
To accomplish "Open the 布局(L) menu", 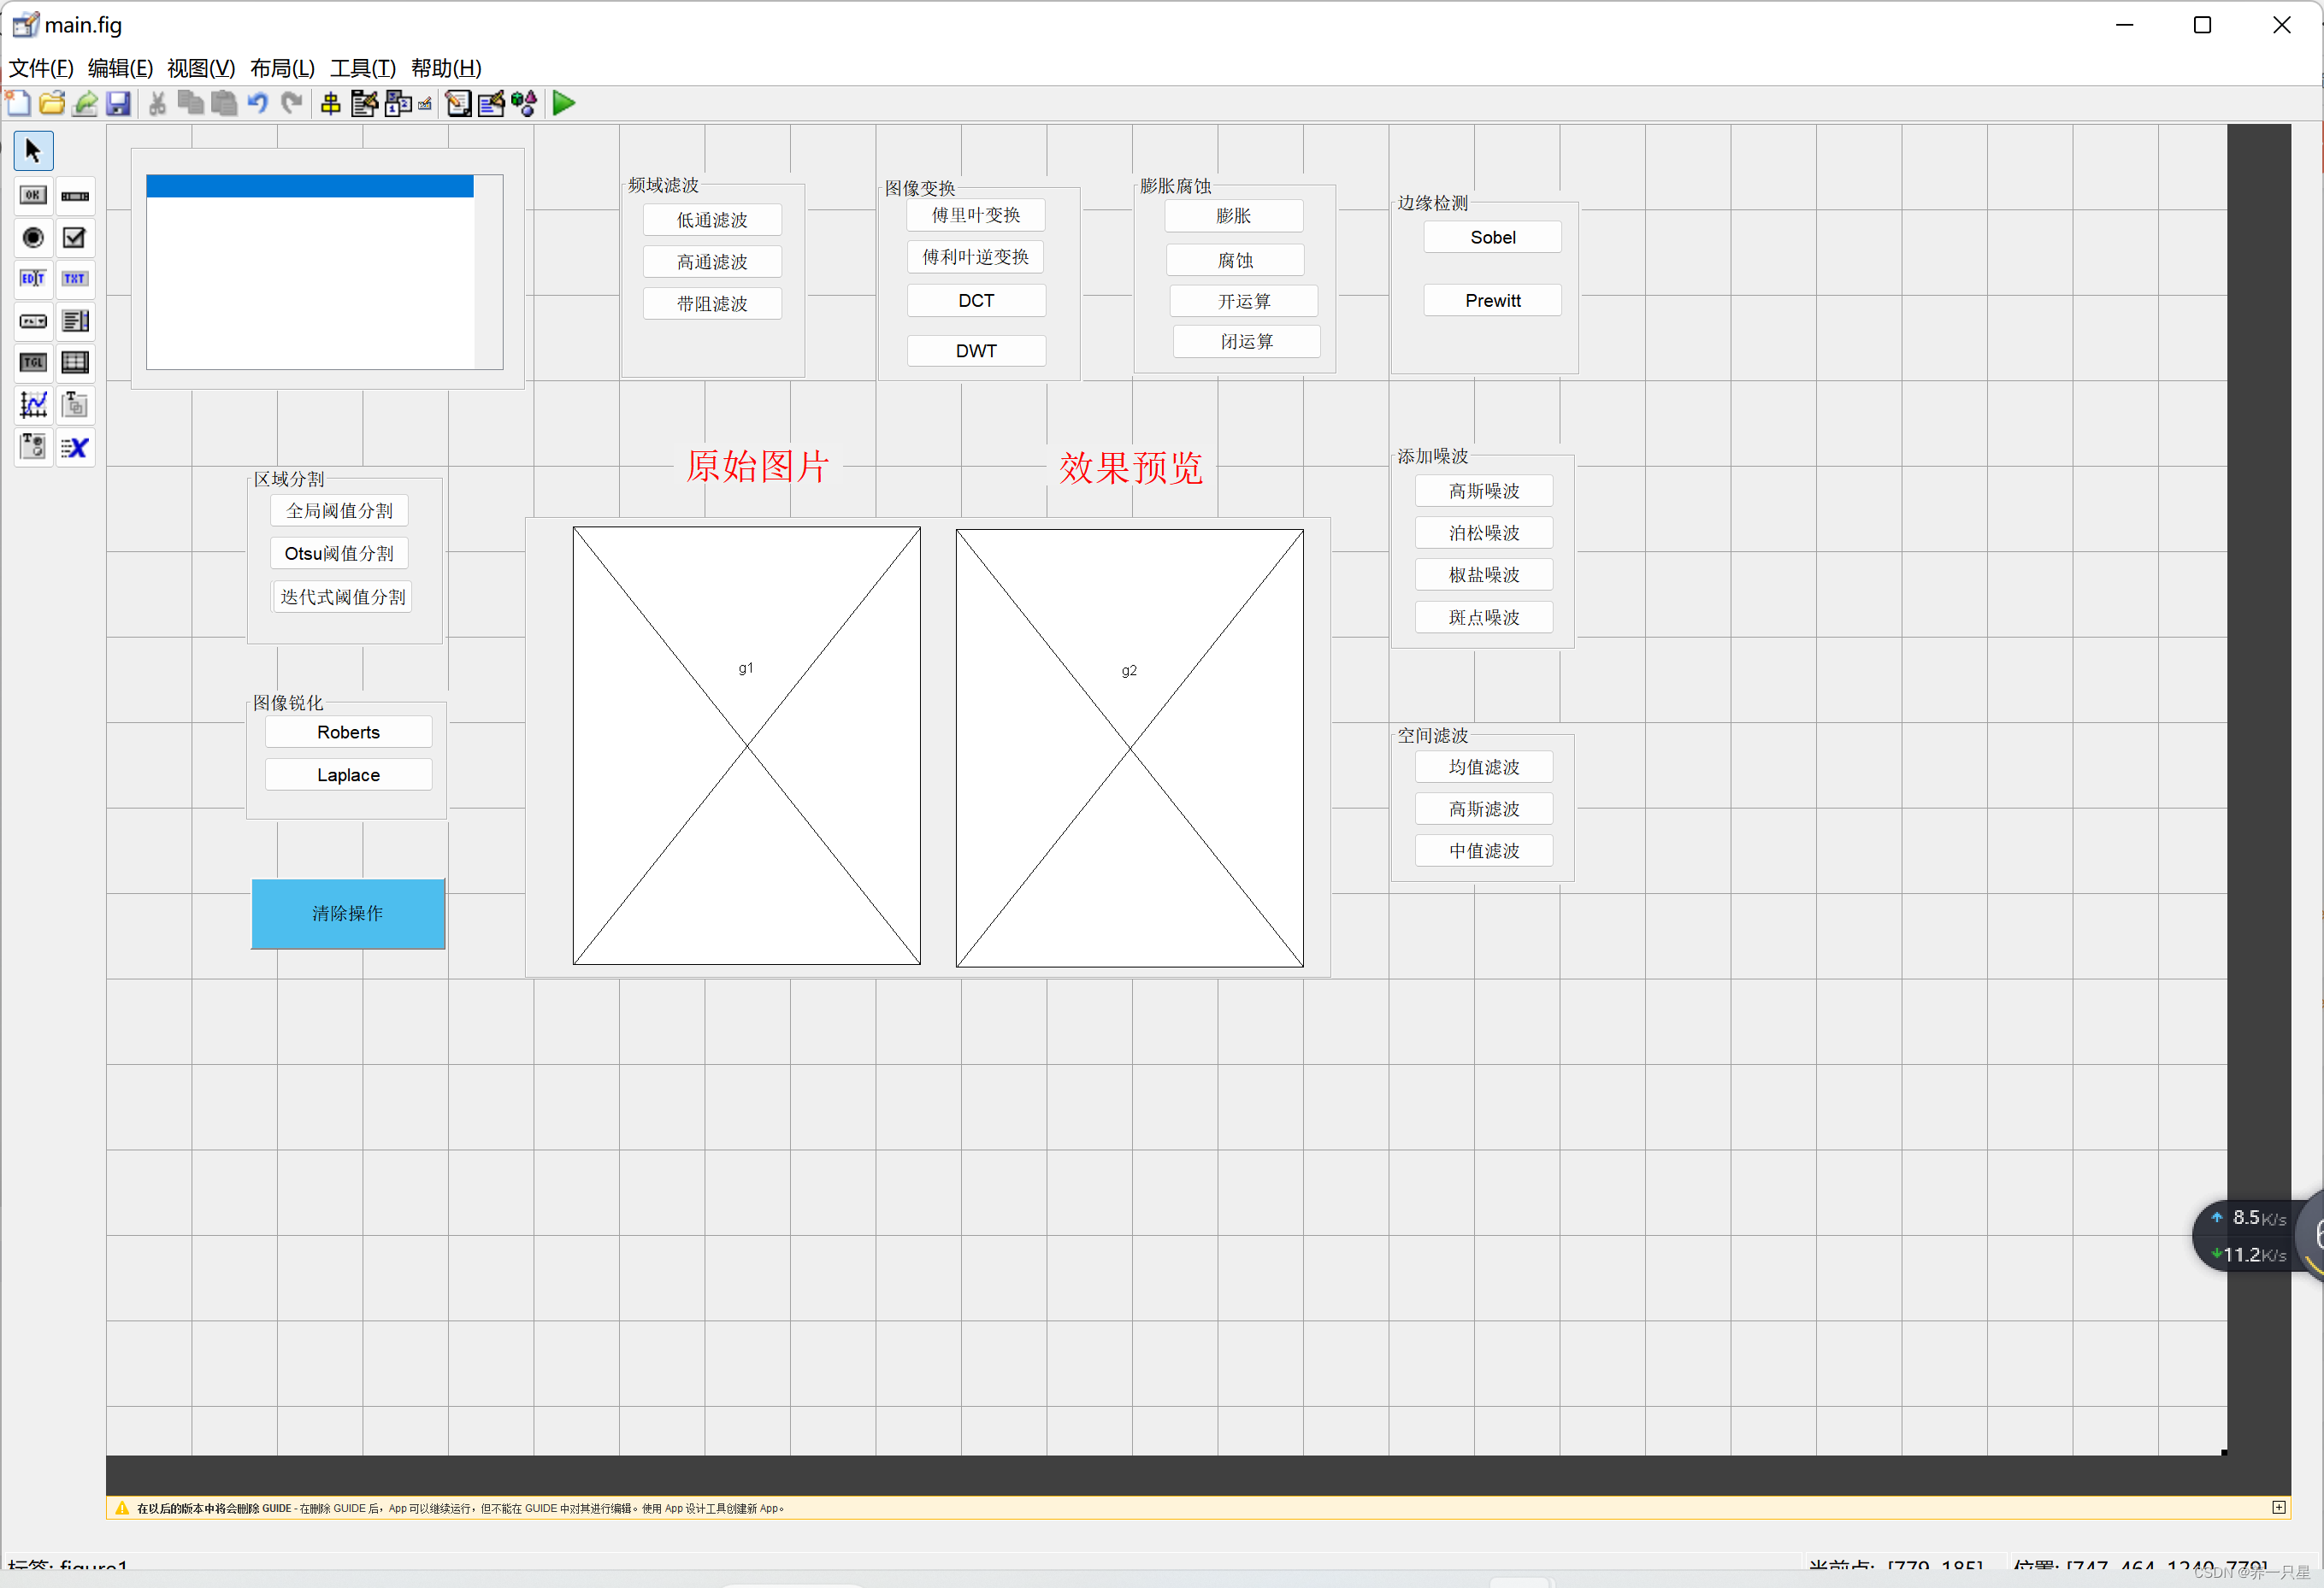I will [282, 68].
